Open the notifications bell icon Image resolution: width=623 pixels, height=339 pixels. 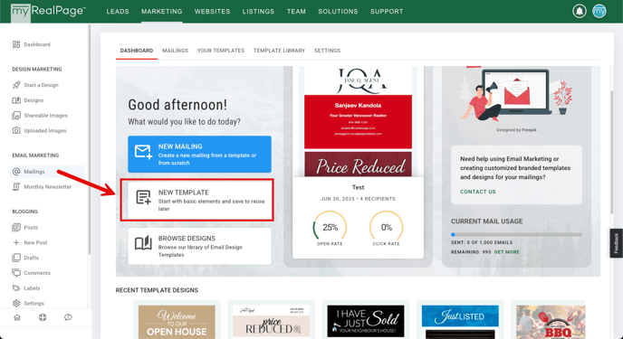[x=580, y=11]
